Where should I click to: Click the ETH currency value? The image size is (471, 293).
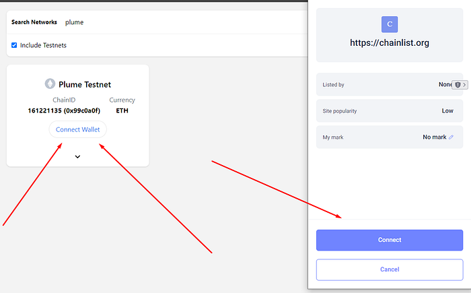click(x=122, y=110)
